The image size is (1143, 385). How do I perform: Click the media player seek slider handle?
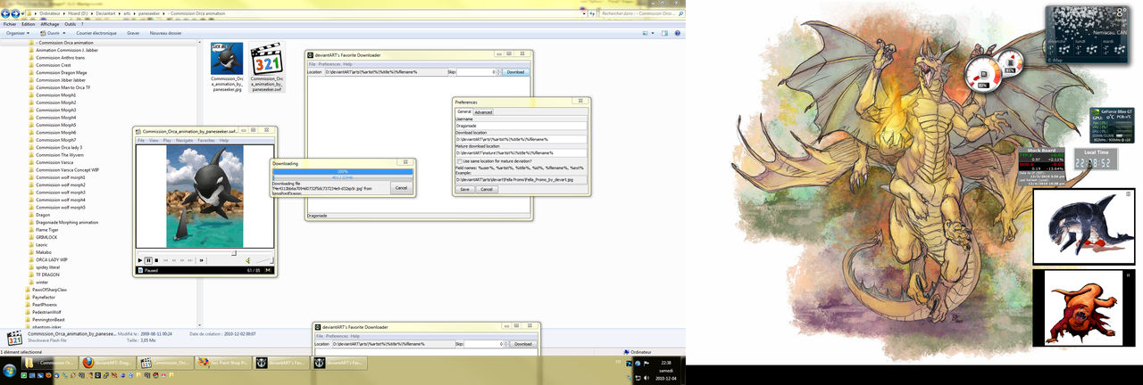(234, 252)
